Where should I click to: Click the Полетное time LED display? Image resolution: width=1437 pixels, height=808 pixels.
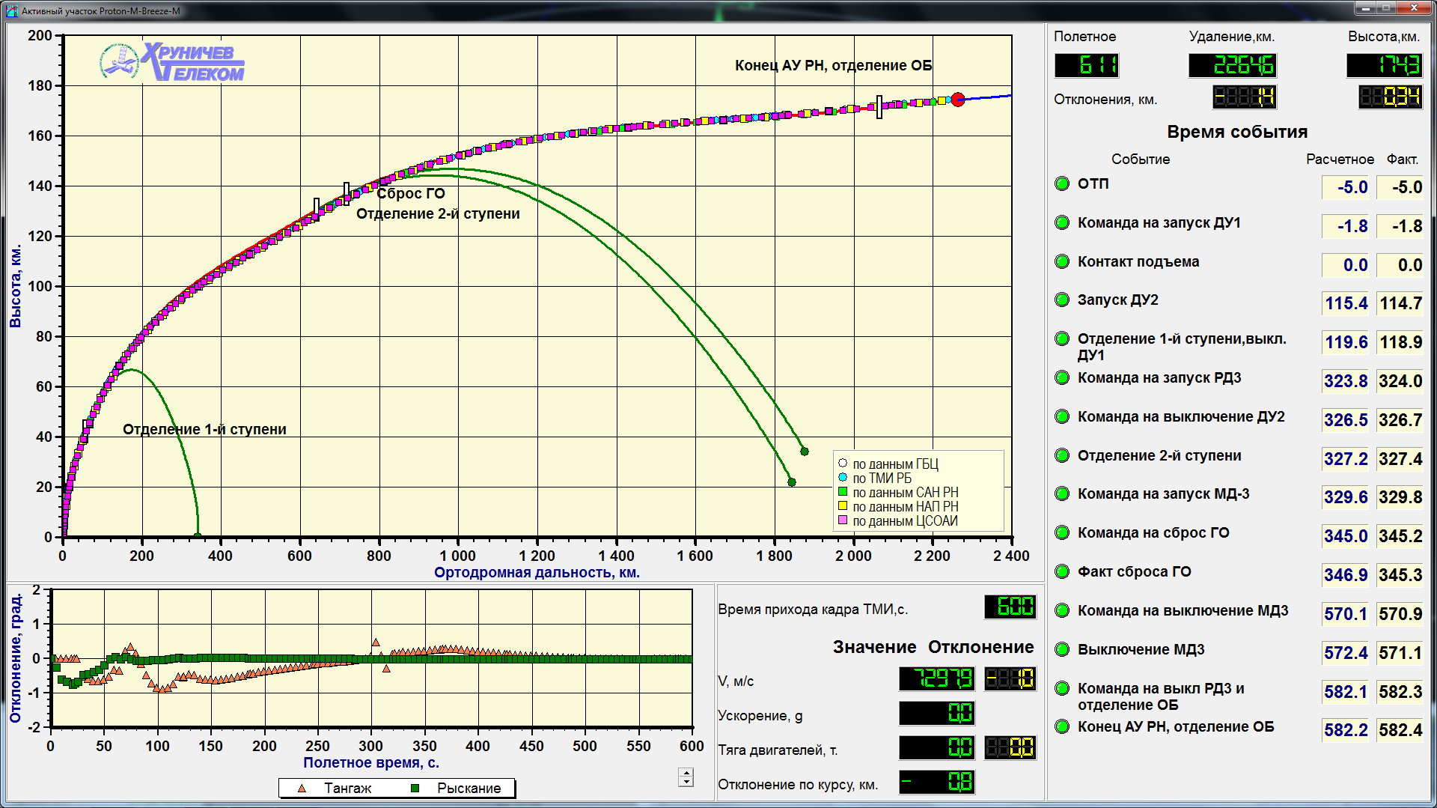click(x=1087, y=66)
